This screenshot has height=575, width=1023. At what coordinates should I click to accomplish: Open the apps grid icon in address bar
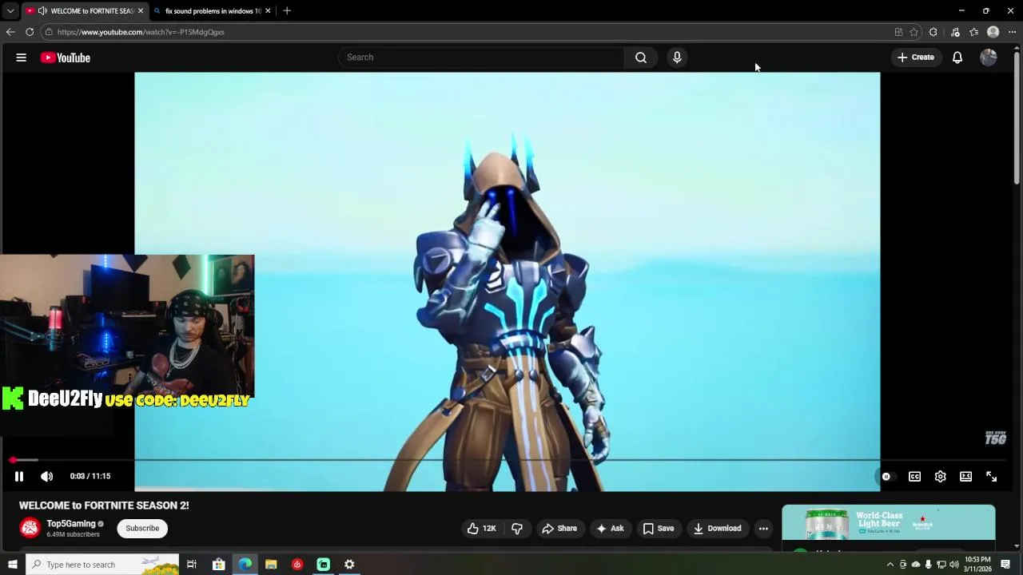(898, 32)
